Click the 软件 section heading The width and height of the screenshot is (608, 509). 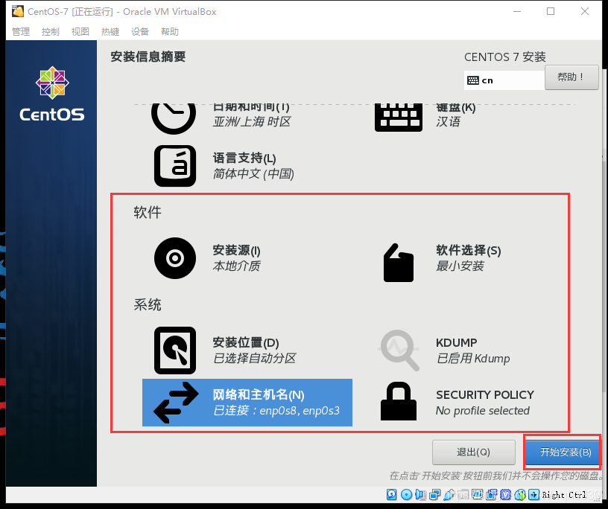coord(148,212)
